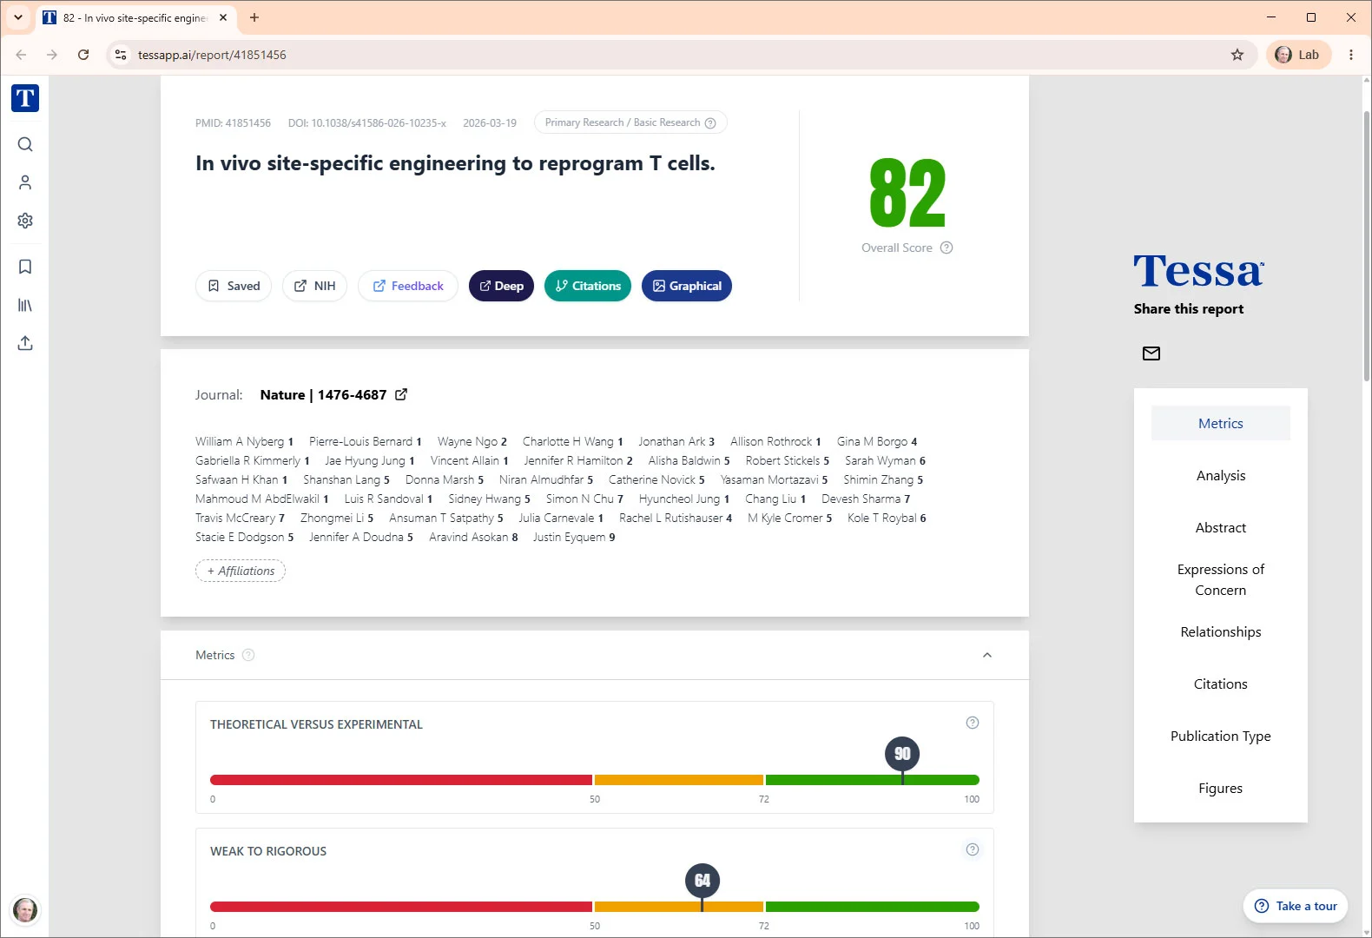Click the Primary Research / Basic Research tag
Screen dimensions: 1372x938
tap(630, 122)
